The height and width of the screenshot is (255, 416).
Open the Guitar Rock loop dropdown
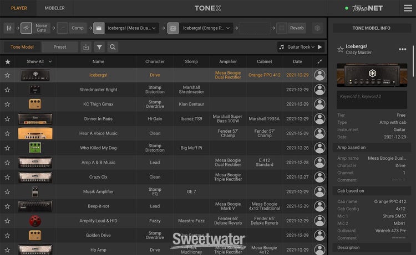pos(301,47)
